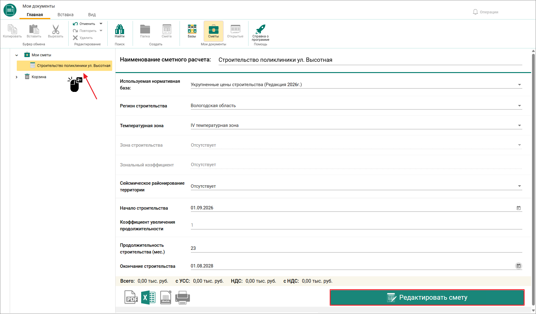Click the printer icon
The width and height of the screenshot is (536, 314).
click(183, 297)
